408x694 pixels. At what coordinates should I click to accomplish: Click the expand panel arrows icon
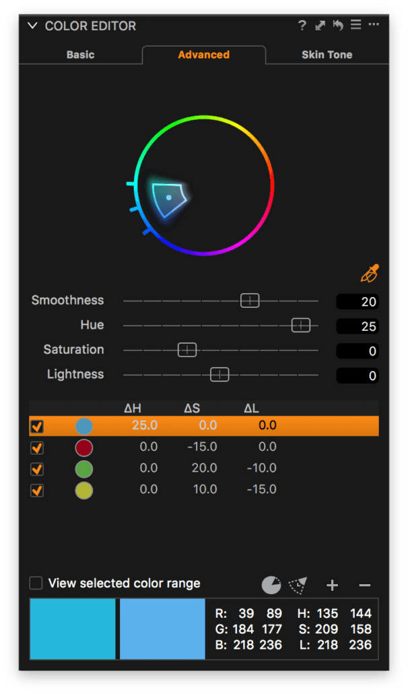[320, 25]
